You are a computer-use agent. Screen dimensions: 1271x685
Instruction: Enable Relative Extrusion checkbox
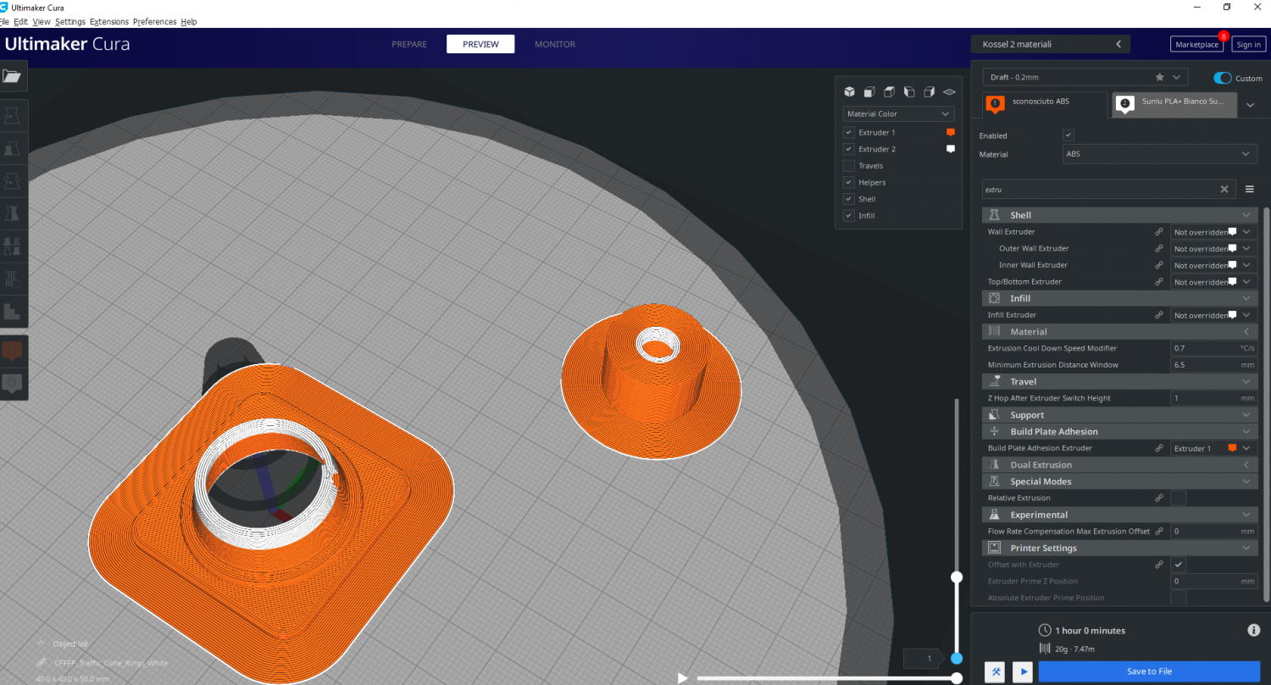[x=1178, y=498]
